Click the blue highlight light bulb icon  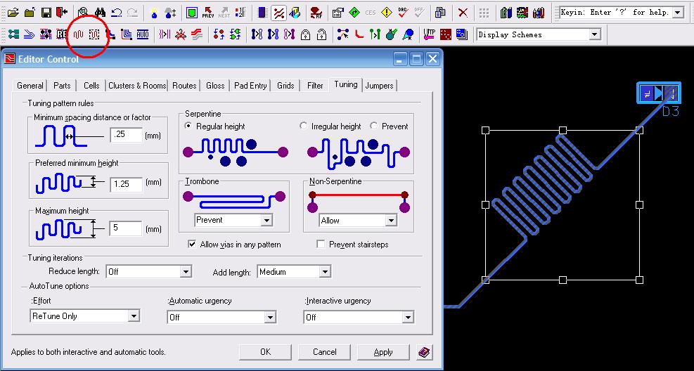(x=153, y=13)
